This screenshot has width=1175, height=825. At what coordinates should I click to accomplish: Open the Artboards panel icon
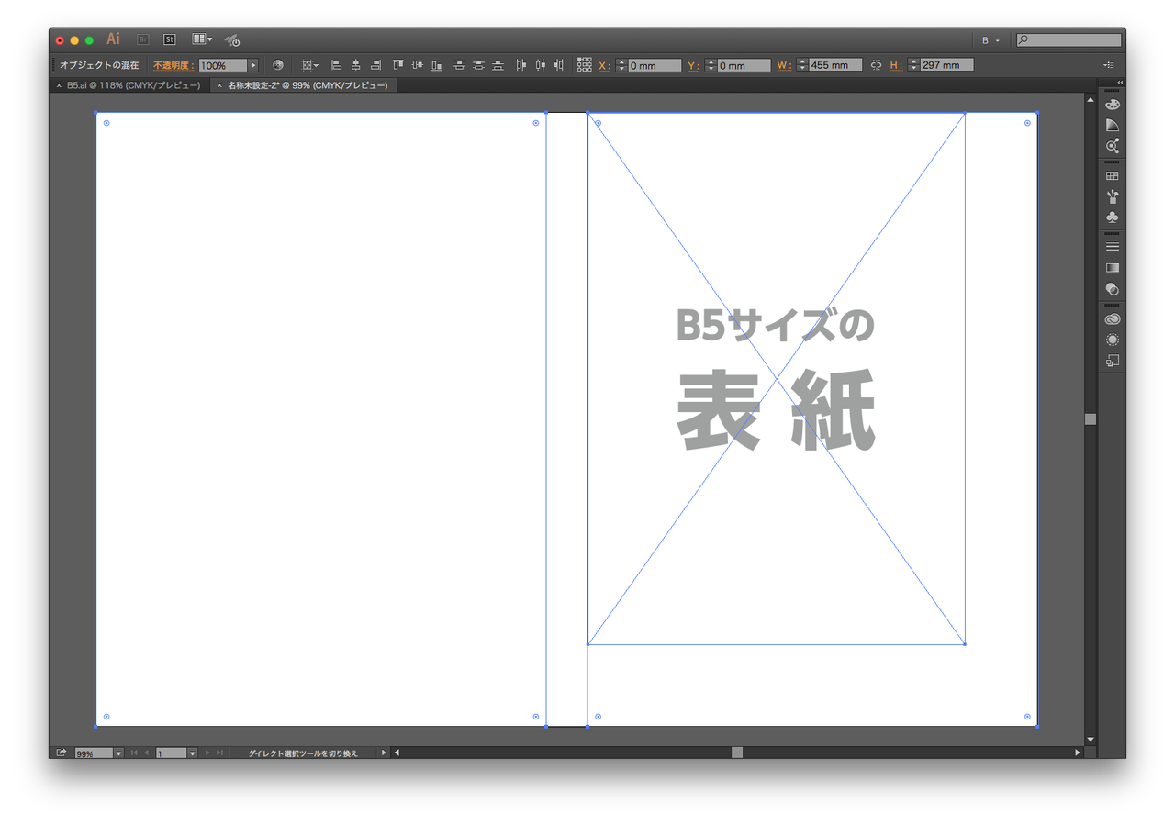coord(1111,360)
